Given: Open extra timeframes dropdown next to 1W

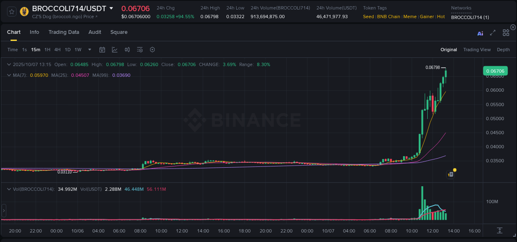Looking at the screenshot, I should coord(89,49).
